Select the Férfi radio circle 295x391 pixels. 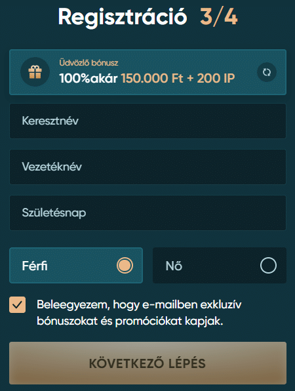click(125, 265)
